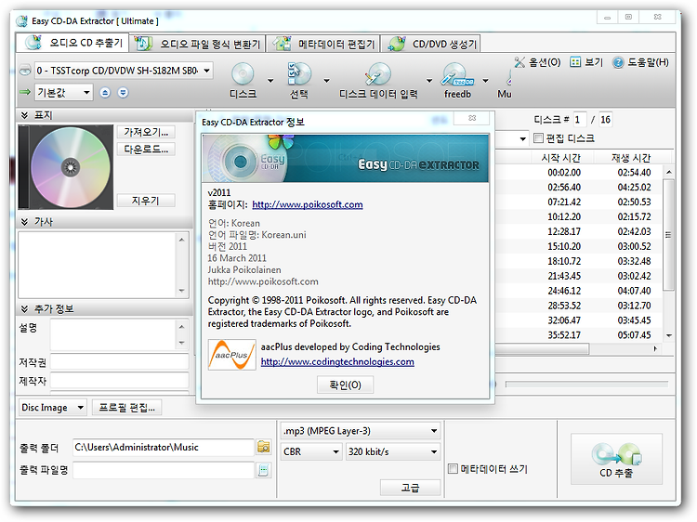Click inside the 가사 lyrics text area

pyautogui.click(x=98, y=265)
